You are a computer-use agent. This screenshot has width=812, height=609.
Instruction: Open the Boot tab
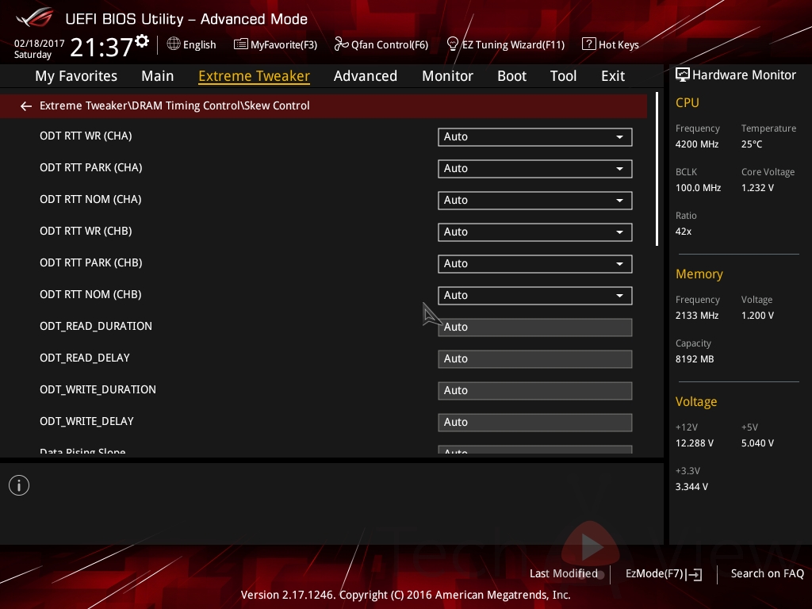(x=511, y=76)
